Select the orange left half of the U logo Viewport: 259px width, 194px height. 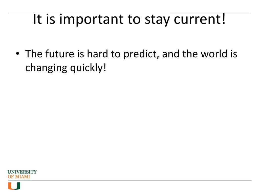pos(11,186)
